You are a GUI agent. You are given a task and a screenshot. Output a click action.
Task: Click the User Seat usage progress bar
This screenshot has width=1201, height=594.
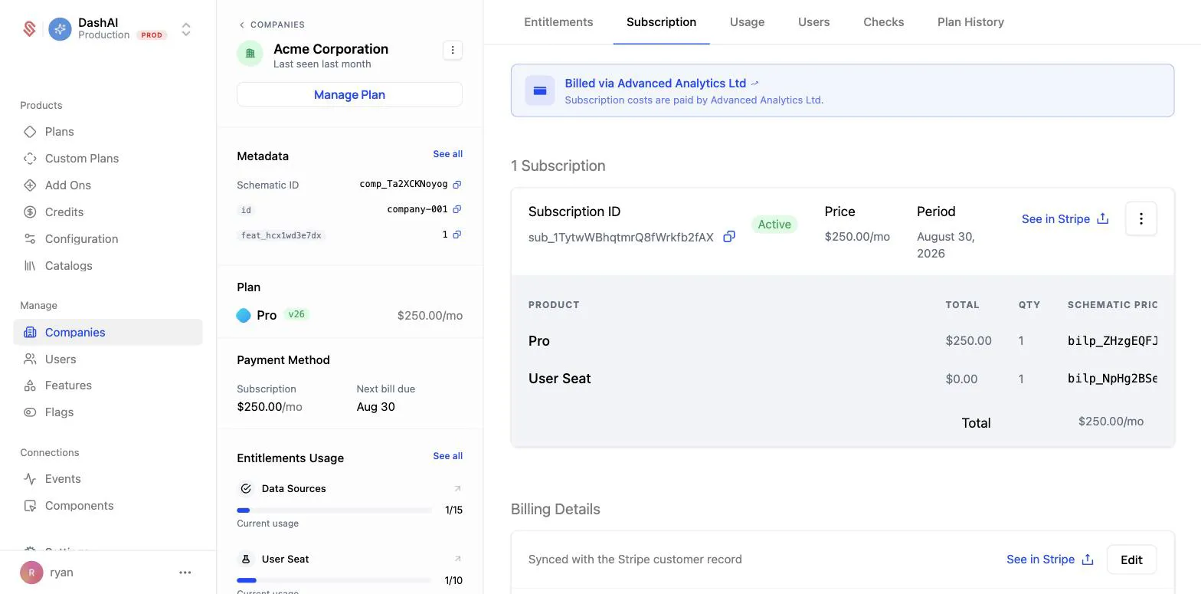[334, 581]
